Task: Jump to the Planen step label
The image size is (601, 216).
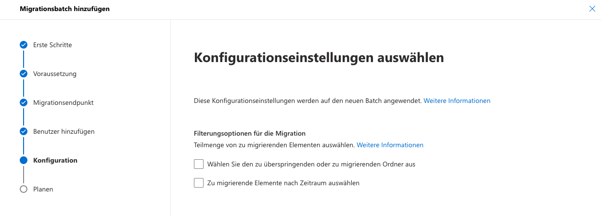Action: (x=43, y=189)
